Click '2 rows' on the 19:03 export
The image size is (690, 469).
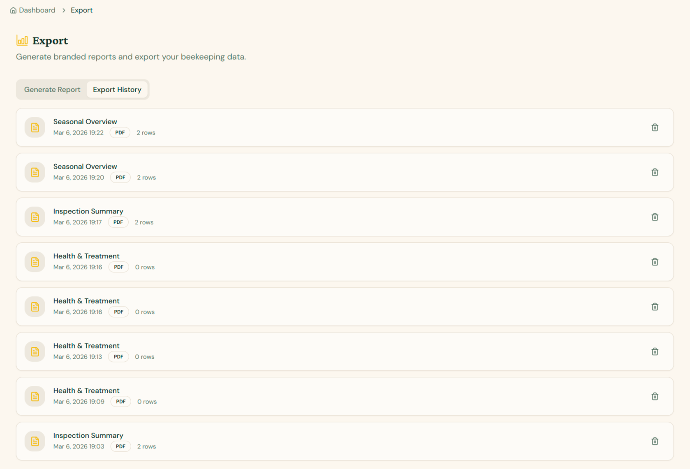(146, 447)
